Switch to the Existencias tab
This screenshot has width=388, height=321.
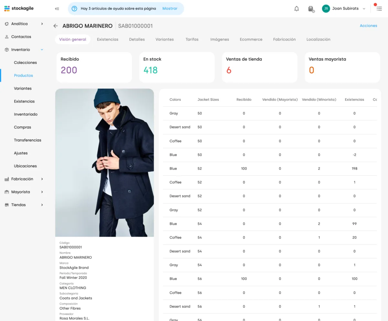click(x=108, y=39)
